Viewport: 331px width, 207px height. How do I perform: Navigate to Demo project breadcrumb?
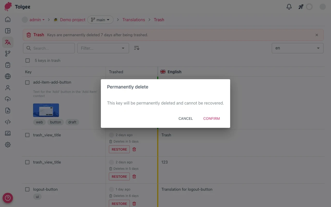tap(73, 20)
